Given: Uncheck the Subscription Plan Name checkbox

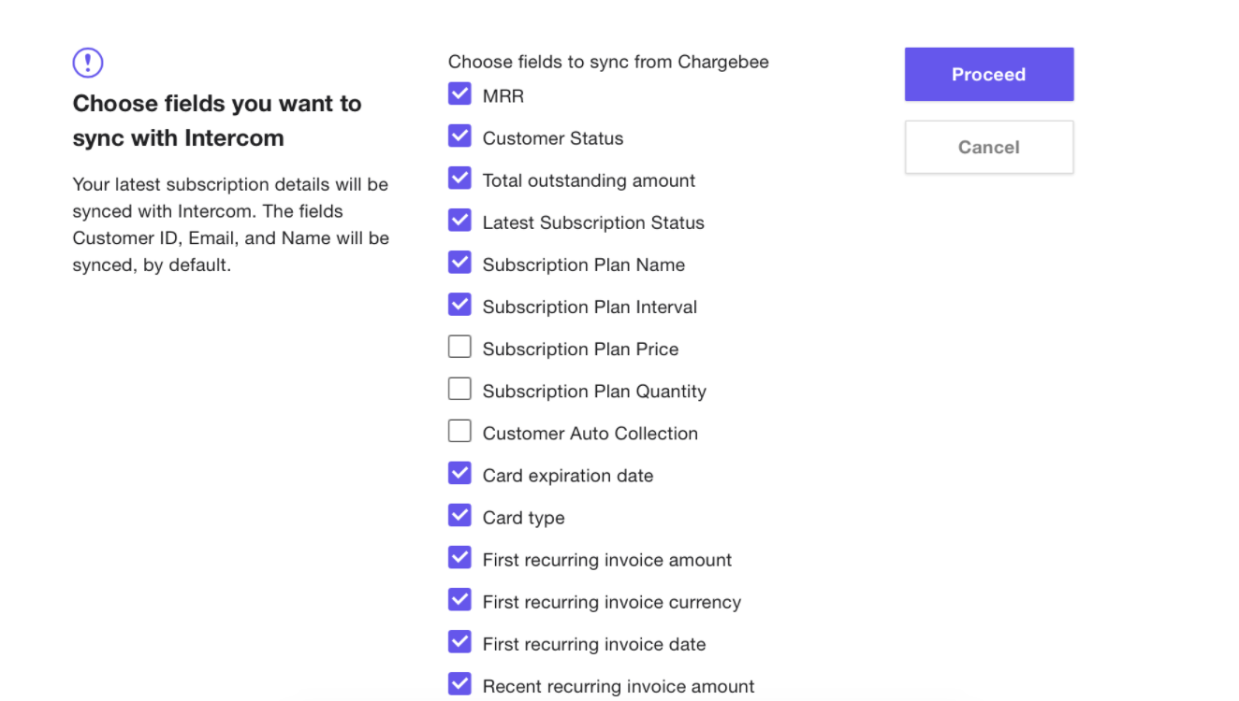Looking at the screenshot, I should (x=459, y=263).
